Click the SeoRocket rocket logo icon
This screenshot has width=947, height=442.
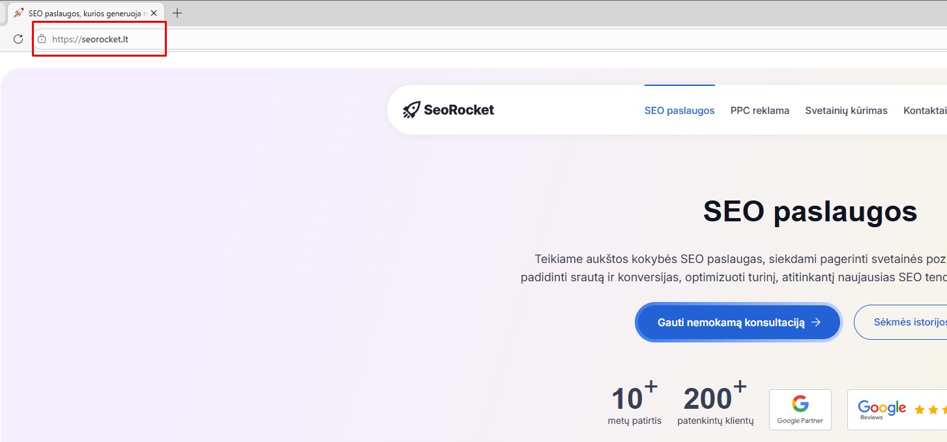click(x=411, y=110)
